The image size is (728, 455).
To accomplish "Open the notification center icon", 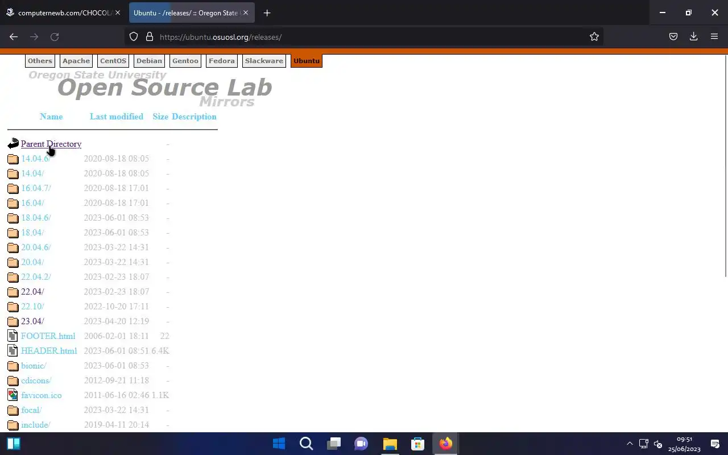I will pos(715,444).
